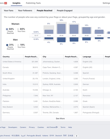This screenshot has height=139, width=110.
Task: Select the Chicago, IL city row
Action: (60, 90)
